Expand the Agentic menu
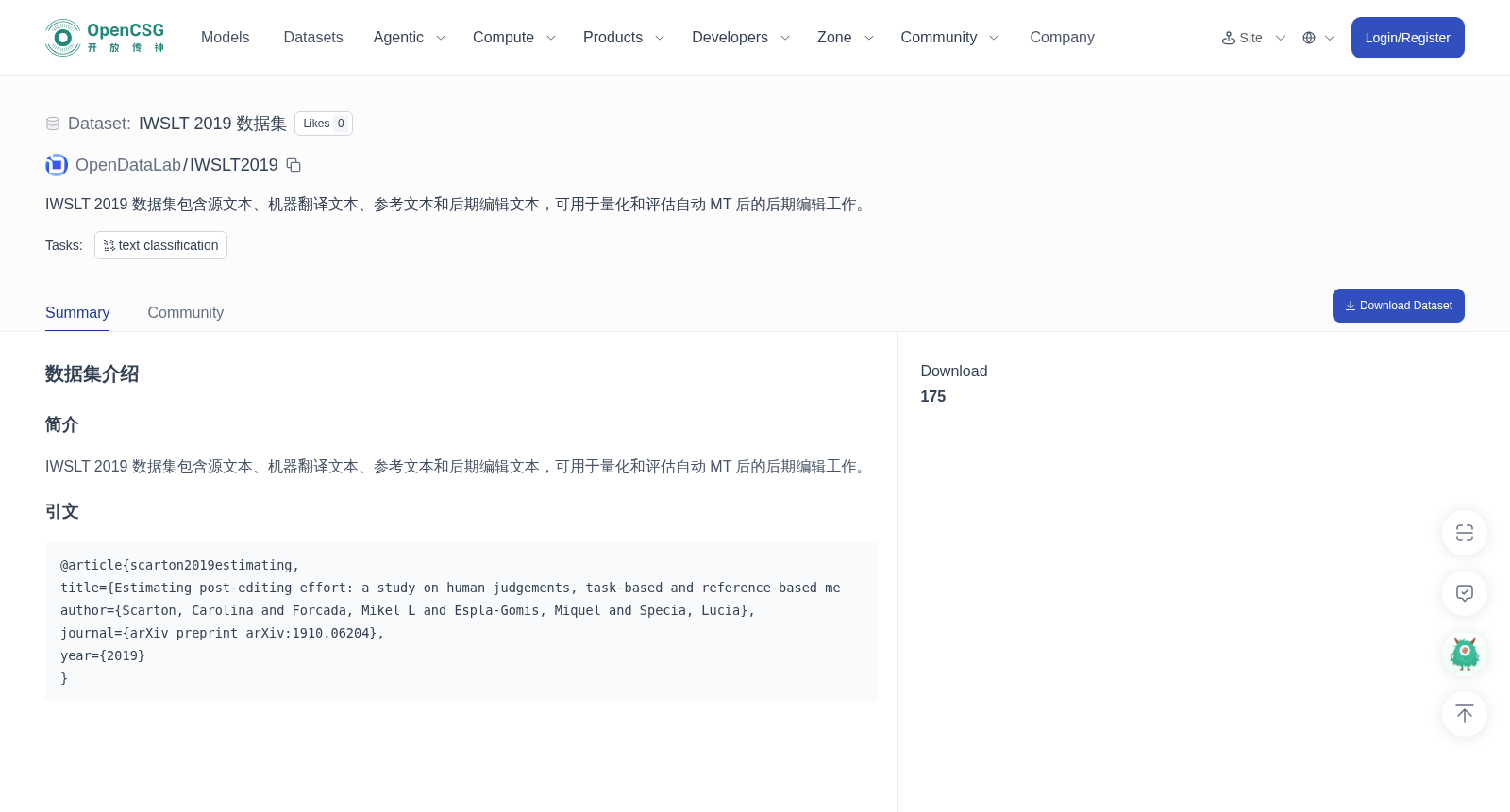This screenshot has width=1510, height=812. click(410, 38)
